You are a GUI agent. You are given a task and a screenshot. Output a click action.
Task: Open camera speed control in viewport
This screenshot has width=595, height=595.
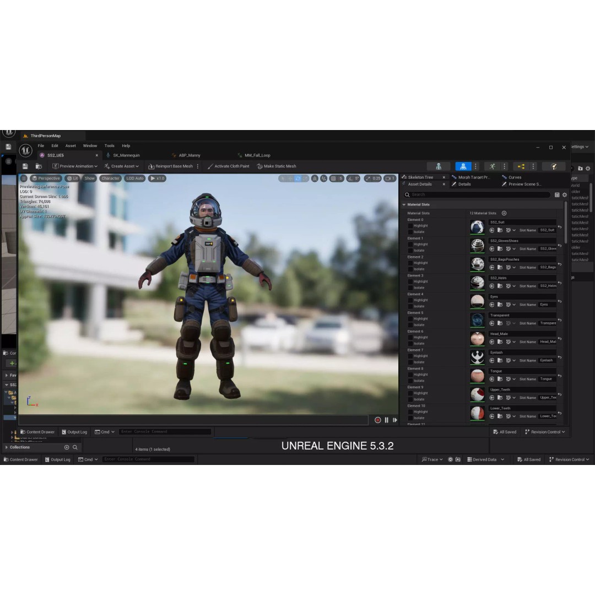pos(390,178)
